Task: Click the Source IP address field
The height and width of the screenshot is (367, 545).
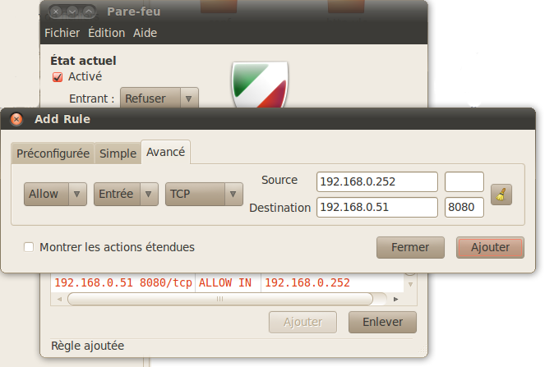Action: (376, 181)
